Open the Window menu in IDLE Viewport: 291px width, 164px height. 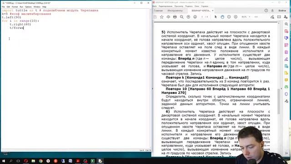[x=37, y=7]
